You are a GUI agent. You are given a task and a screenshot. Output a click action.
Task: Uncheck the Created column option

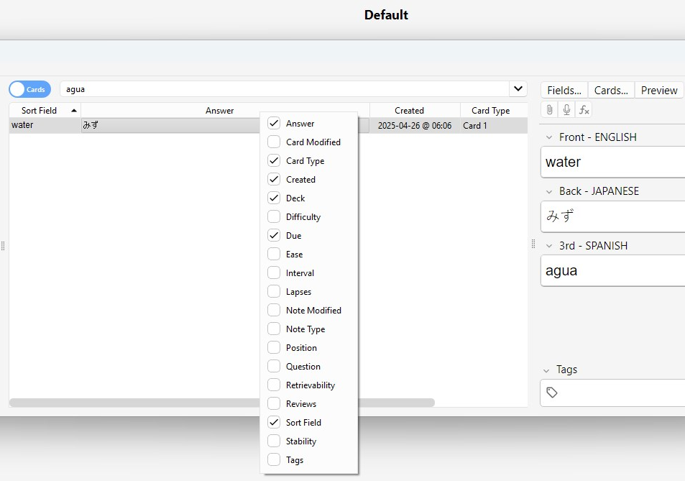click(274, 179)
